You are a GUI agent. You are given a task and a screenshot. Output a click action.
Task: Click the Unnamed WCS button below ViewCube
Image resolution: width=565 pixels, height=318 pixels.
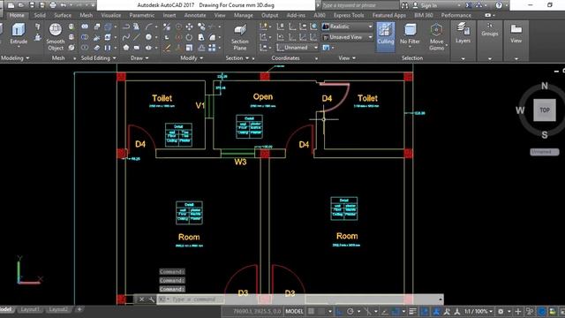(544, 152)
